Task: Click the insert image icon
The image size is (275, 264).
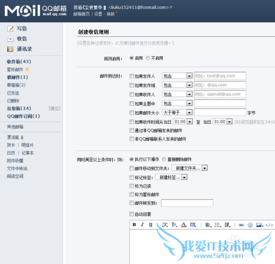Action: (260, 225)
